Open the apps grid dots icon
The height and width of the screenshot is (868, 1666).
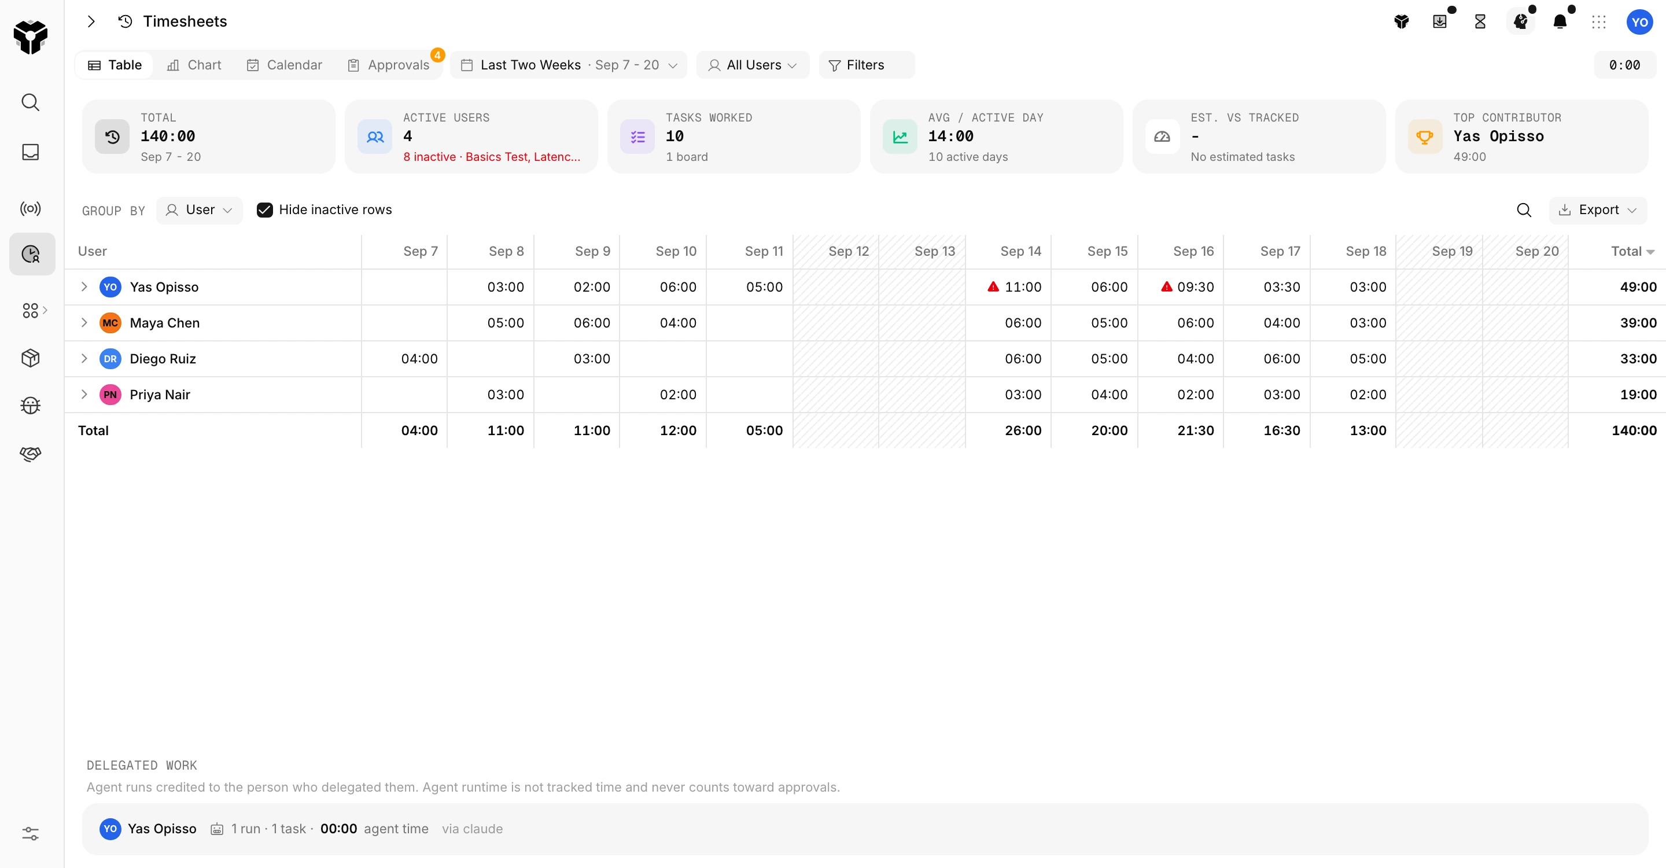pyautogui.click(x=1599, y=22)
